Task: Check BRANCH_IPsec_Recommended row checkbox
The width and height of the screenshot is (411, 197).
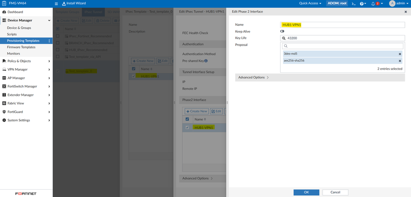Action: [58, 43]
